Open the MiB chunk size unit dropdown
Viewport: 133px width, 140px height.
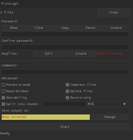108,104
